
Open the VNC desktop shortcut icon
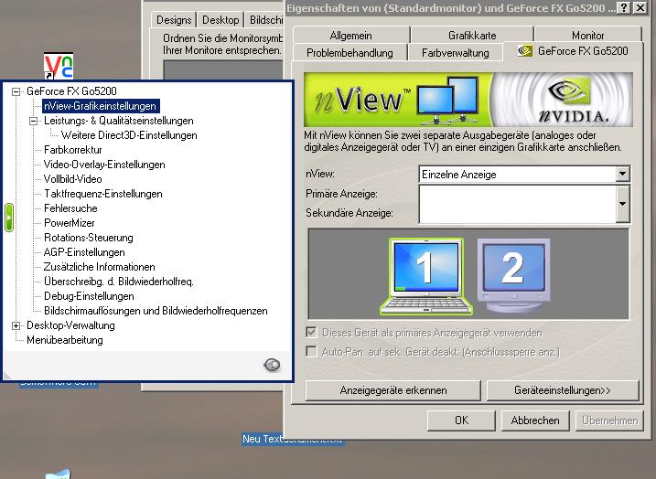(59, 66)
